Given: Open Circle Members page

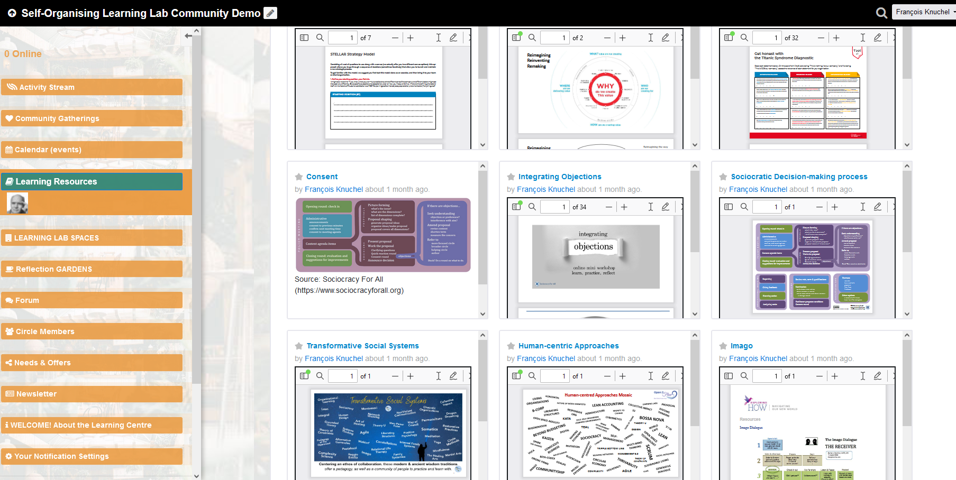Looking at the screenshot, I should click(x=92, y=331).
